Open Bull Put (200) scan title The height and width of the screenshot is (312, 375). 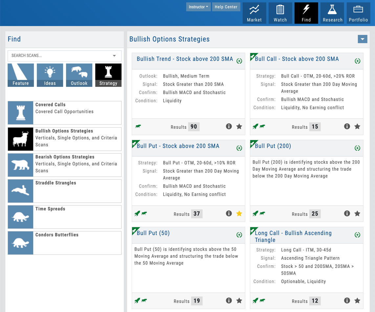[x=273, y=146]
